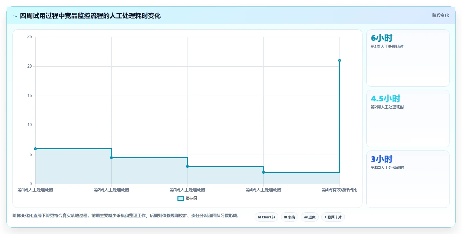462x234 pixels.
Task: Click the data point for 第4周有效动作占比
Action: tap(339, 60)
